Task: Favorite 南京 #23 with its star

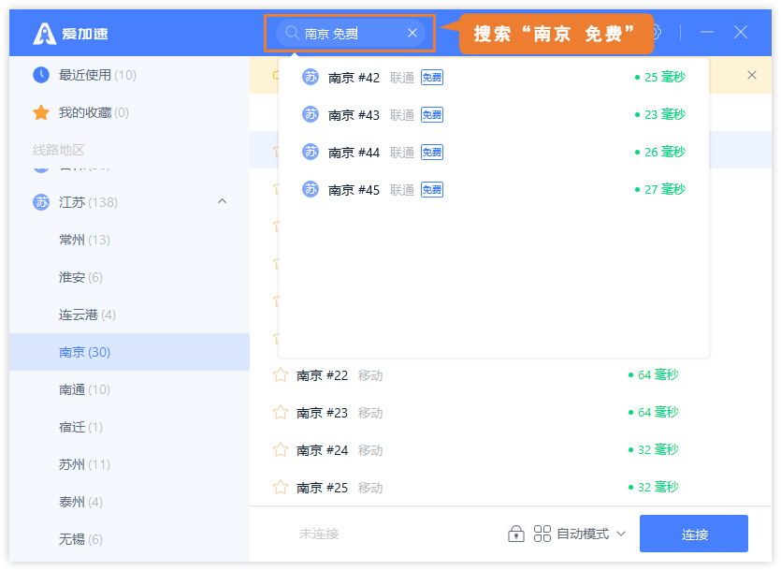Action: (281, 412)
